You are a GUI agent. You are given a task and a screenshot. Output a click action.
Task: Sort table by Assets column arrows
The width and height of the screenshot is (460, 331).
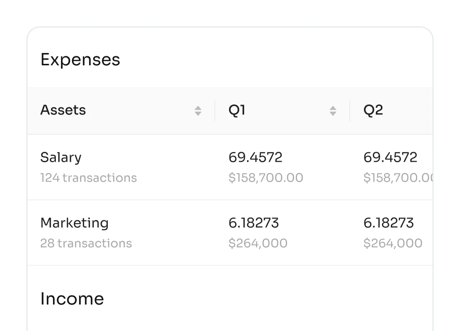pos(198,111)
